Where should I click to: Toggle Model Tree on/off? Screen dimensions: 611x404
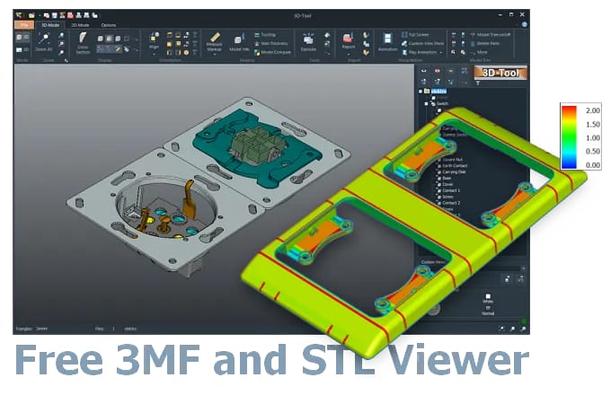point(491,35)
